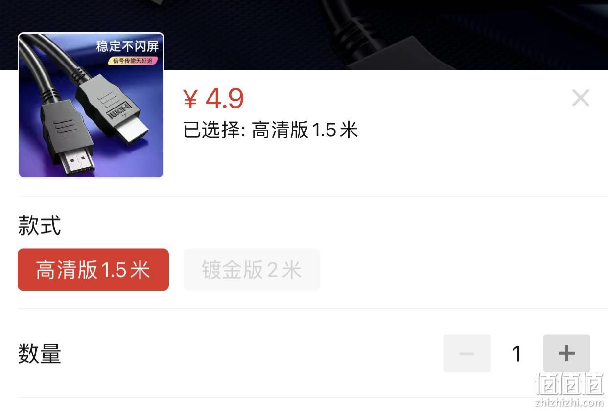Click the red ¥ currency symbol
This screenshot has height=411, width=608.
tap(190, 99)
